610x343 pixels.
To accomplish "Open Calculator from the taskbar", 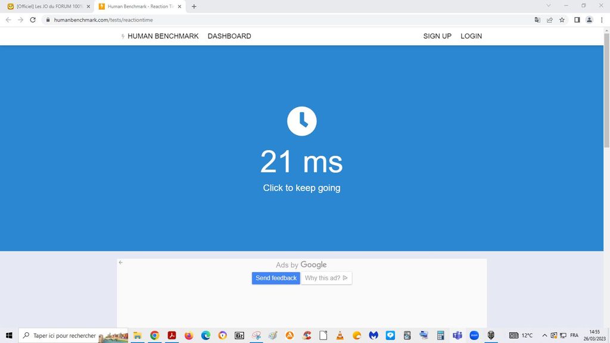I will [440, 335].
